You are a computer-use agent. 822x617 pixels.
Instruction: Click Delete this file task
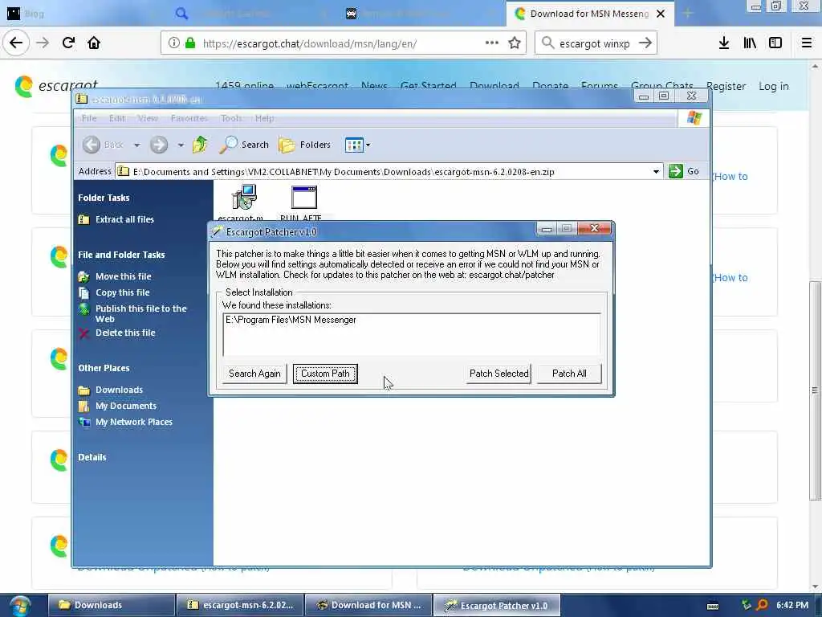[125, 333]
